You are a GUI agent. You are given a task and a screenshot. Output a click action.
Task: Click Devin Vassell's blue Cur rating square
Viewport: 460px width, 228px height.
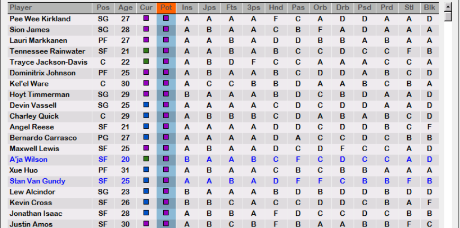coord(146,105)
